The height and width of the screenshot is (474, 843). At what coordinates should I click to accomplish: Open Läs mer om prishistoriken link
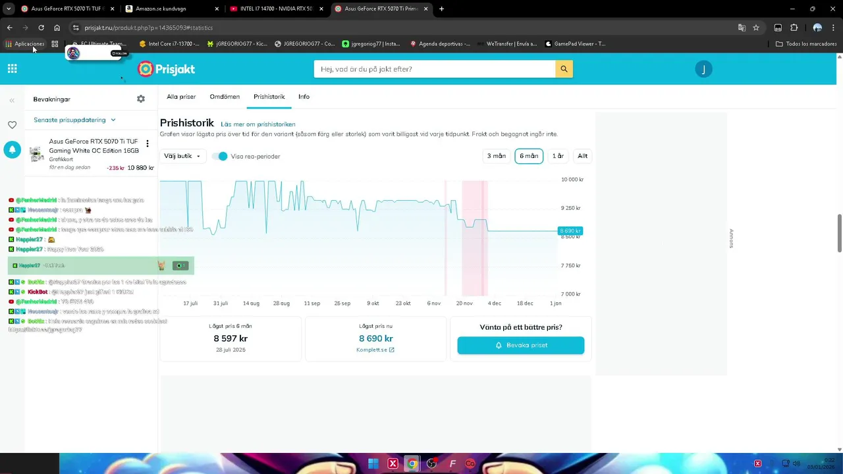pyautogui.click(x=258, y=124)
